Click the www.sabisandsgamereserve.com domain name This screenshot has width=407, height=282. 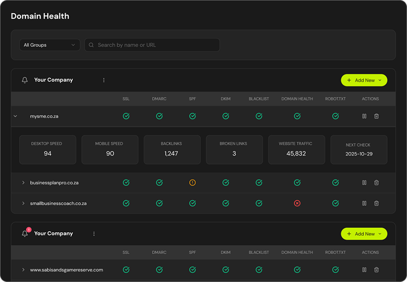point(67,270)
